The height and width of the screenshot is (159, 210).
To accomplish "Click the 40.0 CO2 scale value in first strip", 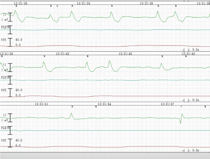I will (x=19, y=40).
